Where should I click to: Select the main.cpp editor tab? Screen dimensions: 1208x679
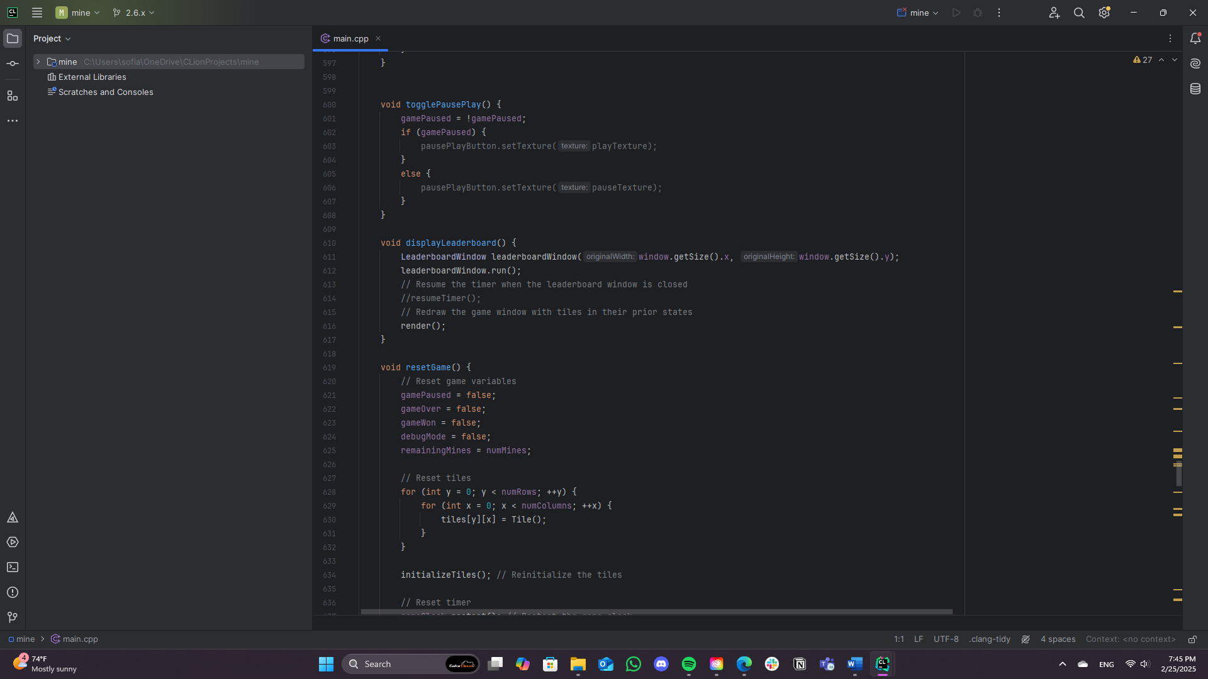[350, 38]
